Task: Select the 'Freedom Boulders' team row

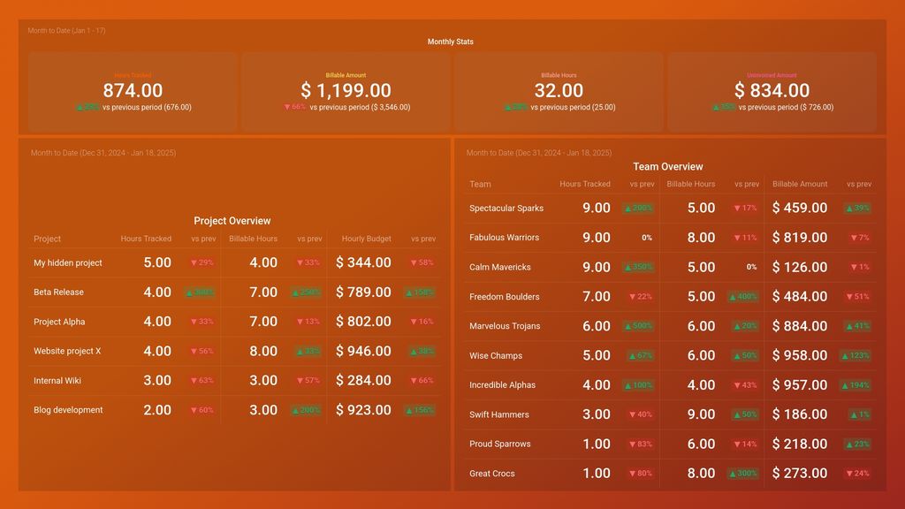Action: [x=670, y=297]
